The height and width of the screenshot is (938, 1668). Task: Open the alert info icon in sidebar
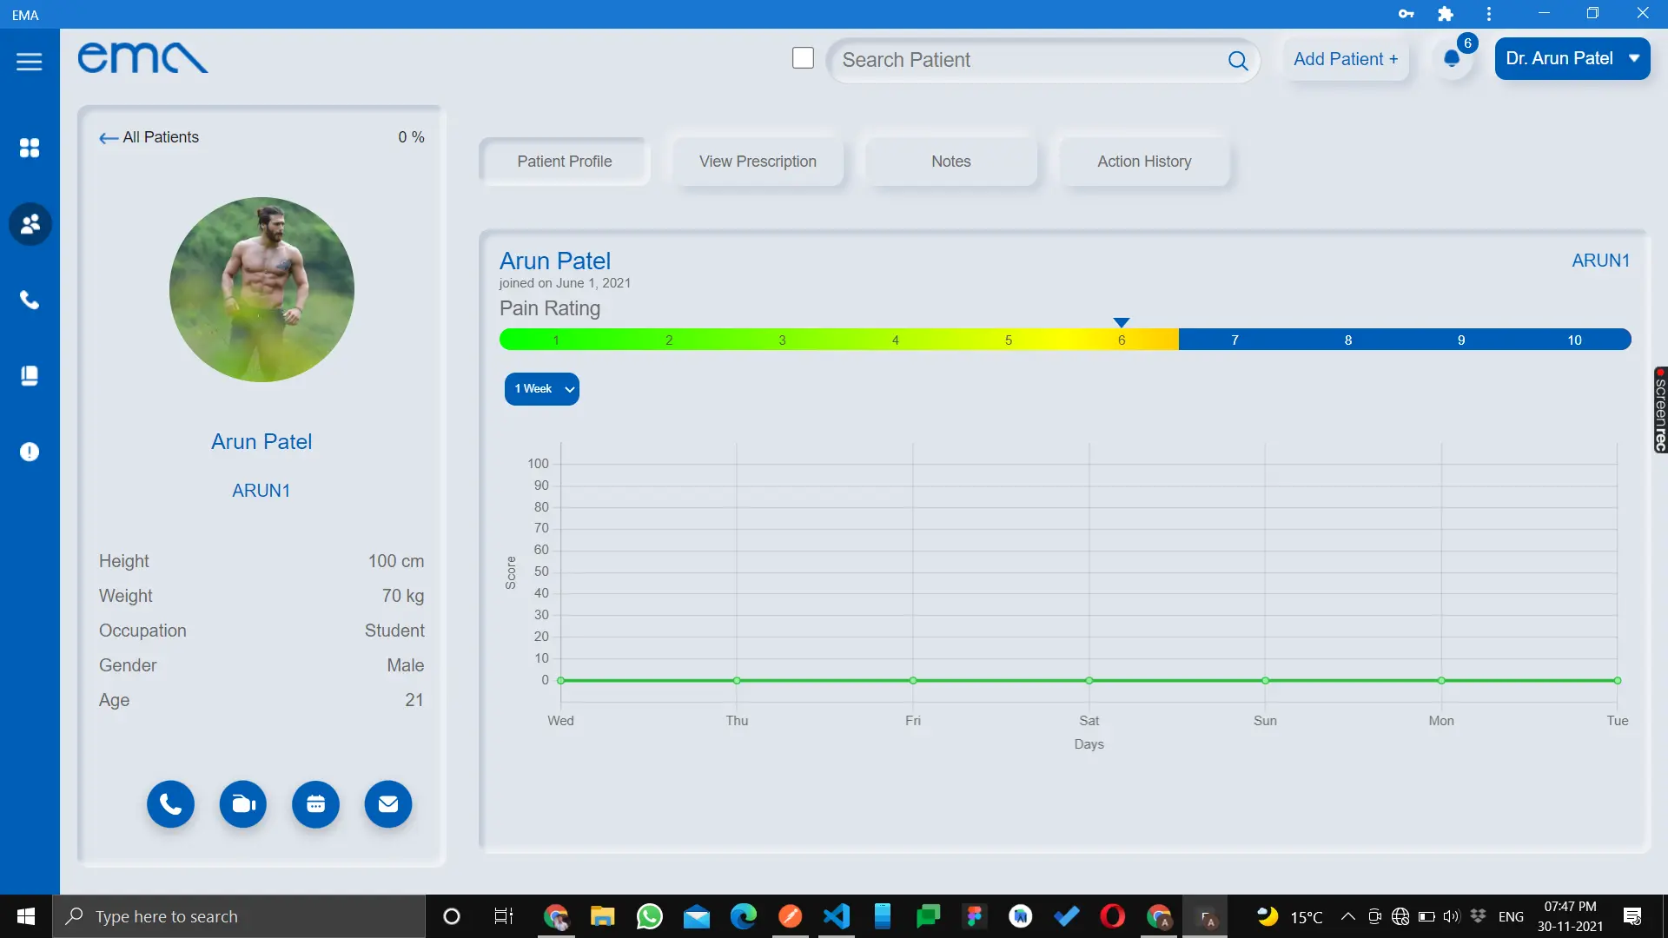pos(30,452)
